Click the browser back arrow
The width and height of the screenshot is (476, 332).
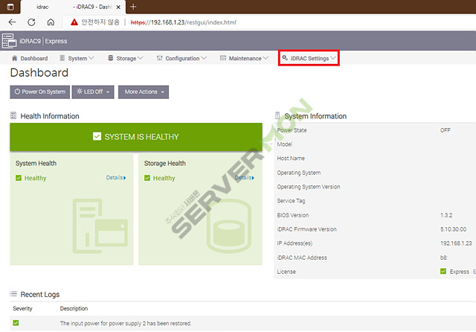[12, 22]
